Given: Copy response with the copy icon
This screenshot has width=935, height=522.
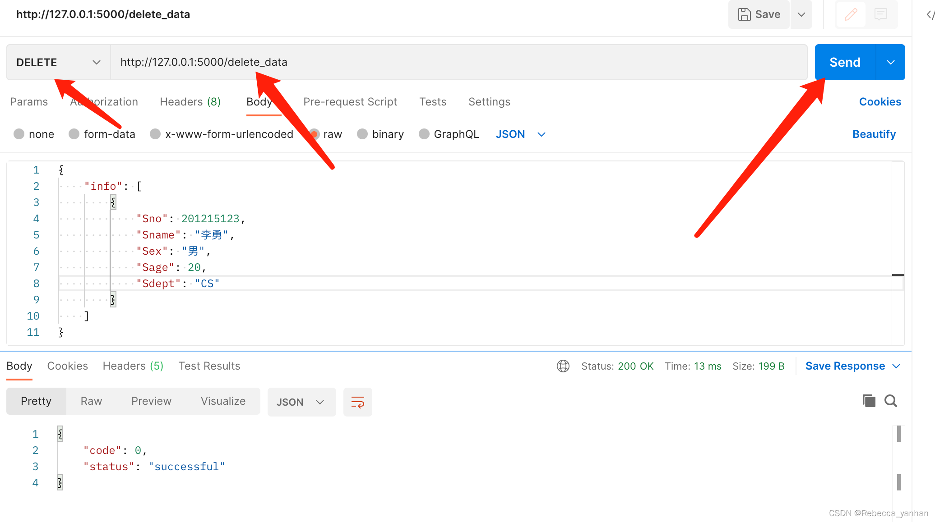Looking at the screenshot, I should click(x=869, y=401).
